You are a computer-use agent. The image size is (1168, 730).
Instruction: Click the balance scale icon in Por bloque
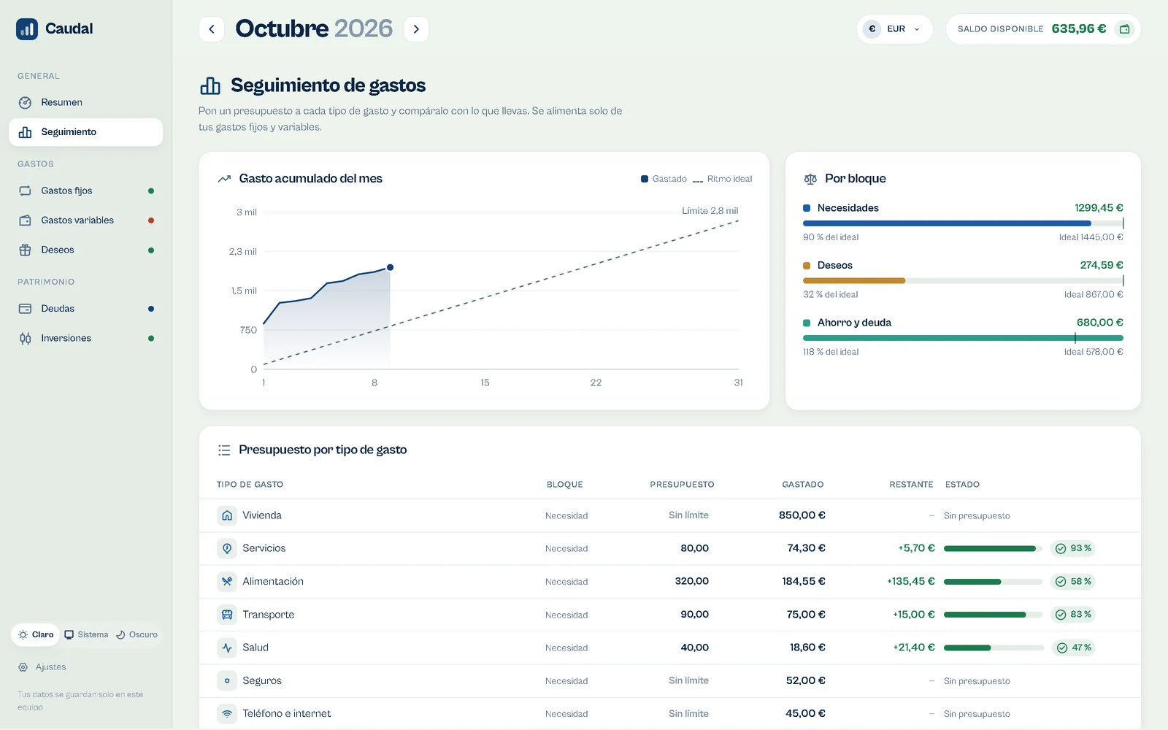click(810, 179)
